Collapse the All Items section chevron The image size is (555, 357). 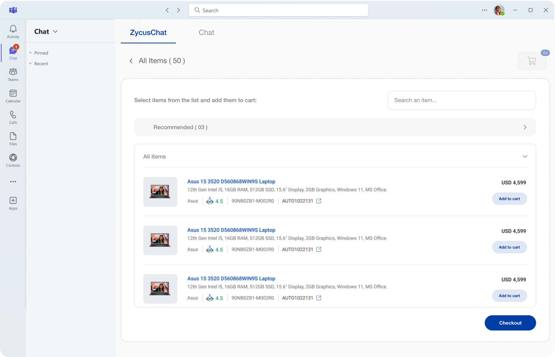525,157
